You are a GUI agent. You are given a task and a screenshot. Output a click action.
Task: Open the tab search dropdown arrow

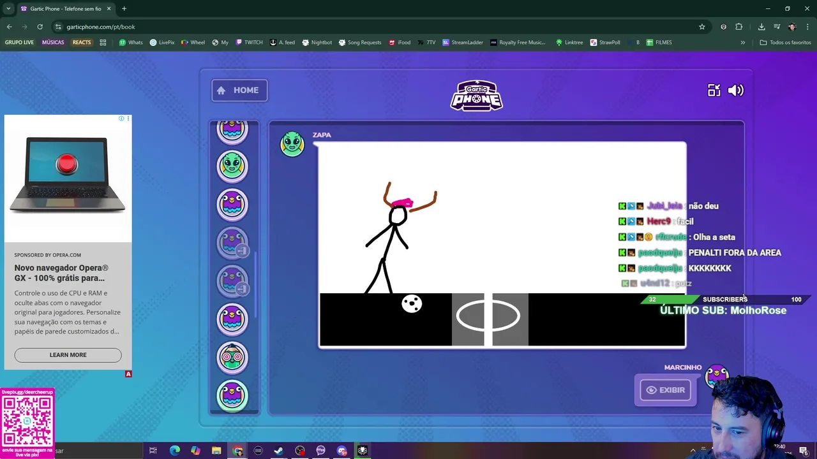point(8,9)
